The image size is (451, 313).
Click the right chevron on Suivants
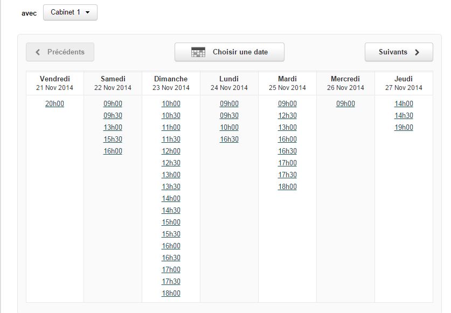pyautogui.click(x=417, y=52)
